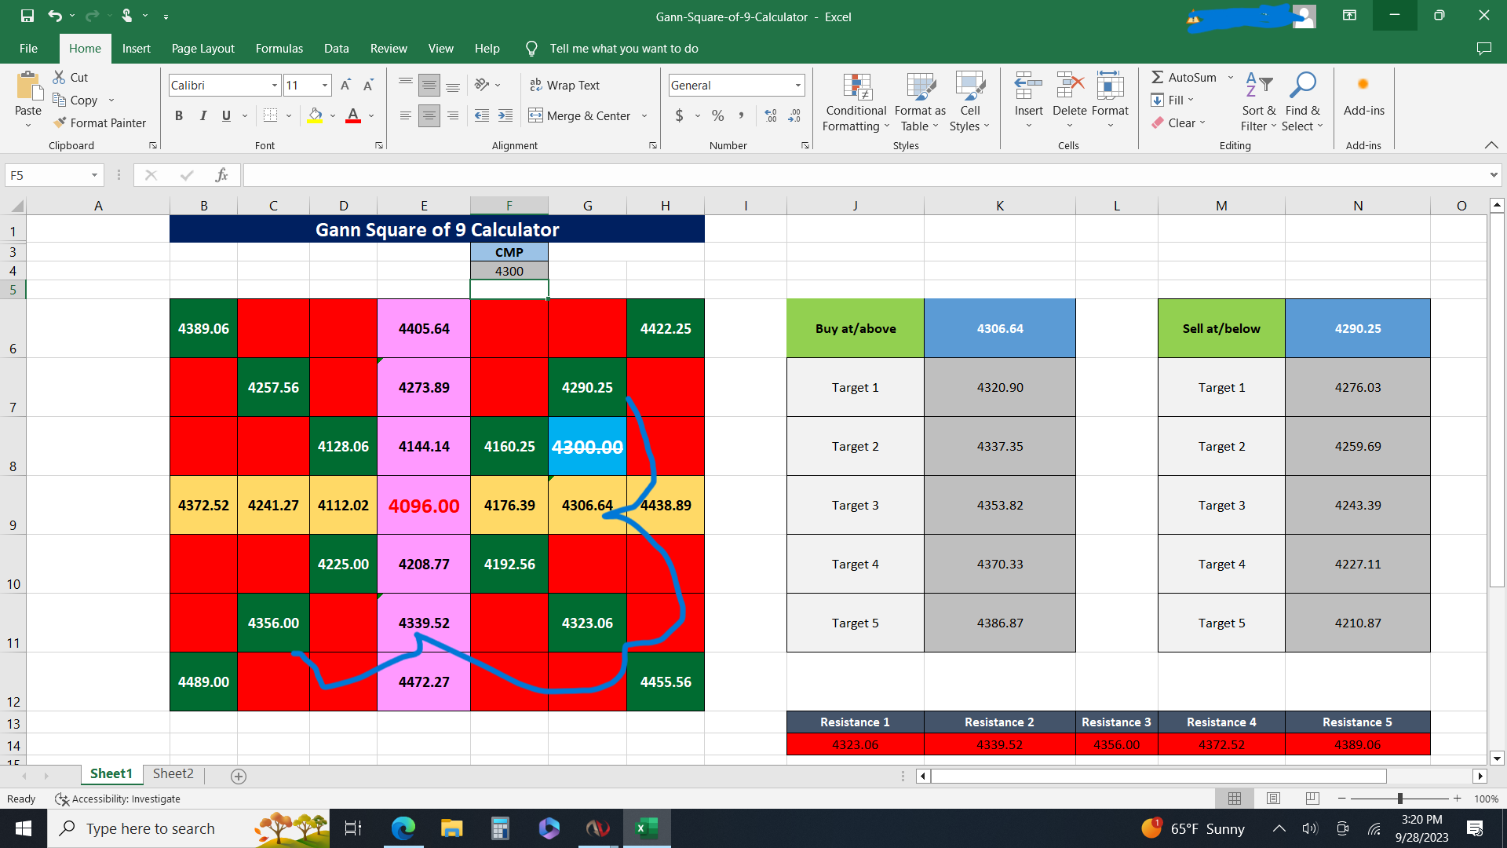Toggle Wrap Text

click(564, 85)
